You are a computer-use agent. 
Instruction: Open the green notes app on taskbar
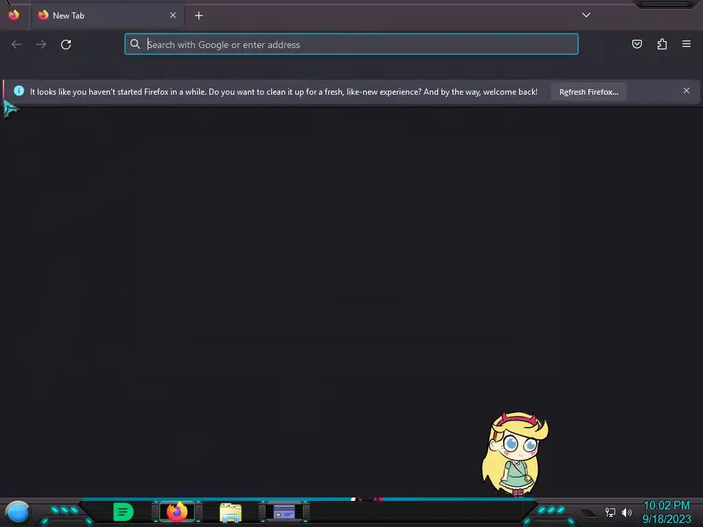124,512
